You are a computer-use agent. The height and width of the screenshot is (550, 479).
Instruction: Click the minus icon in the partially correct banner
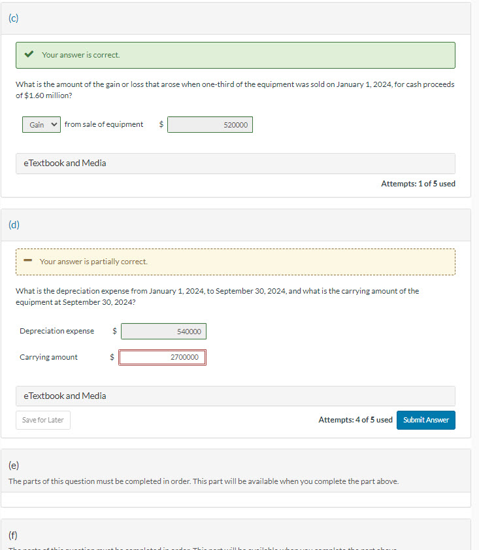(27, 262)
